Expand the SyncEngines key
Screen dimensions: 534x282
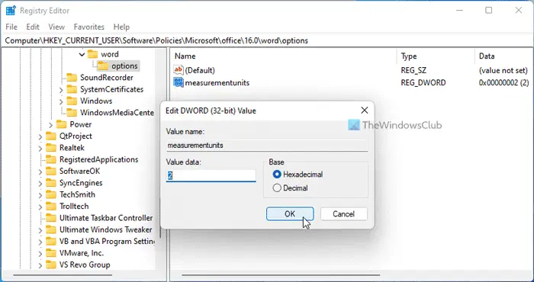point(40,184)
